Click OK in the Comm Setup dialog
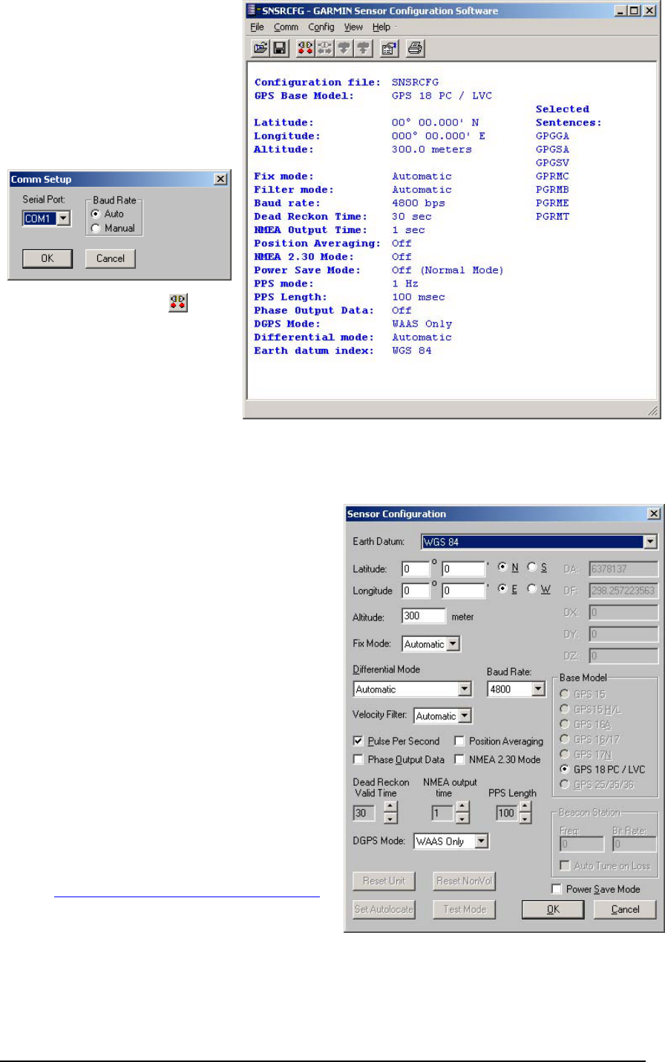 47,258
